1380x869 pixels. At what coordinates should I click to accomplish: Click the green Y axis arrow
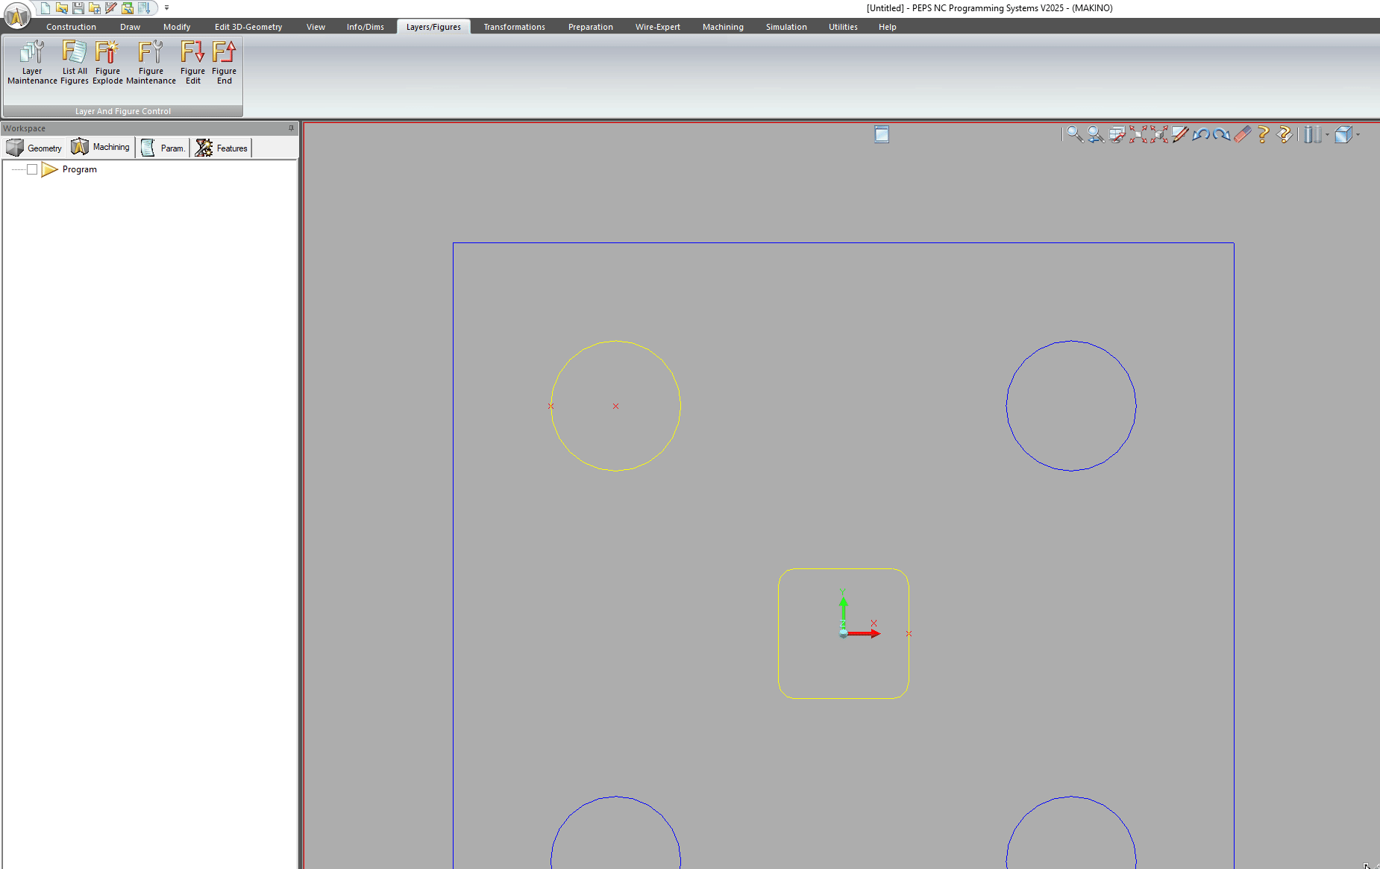843,612
